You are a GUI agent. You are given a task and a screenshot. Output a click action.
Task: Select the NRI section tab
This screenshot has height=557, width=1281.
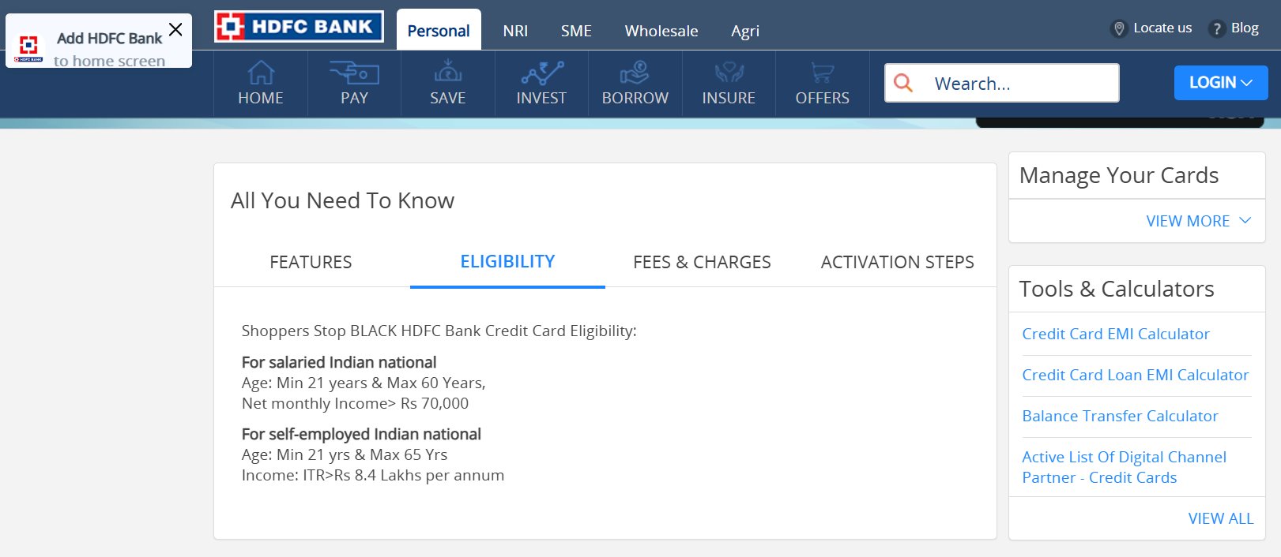515,31
